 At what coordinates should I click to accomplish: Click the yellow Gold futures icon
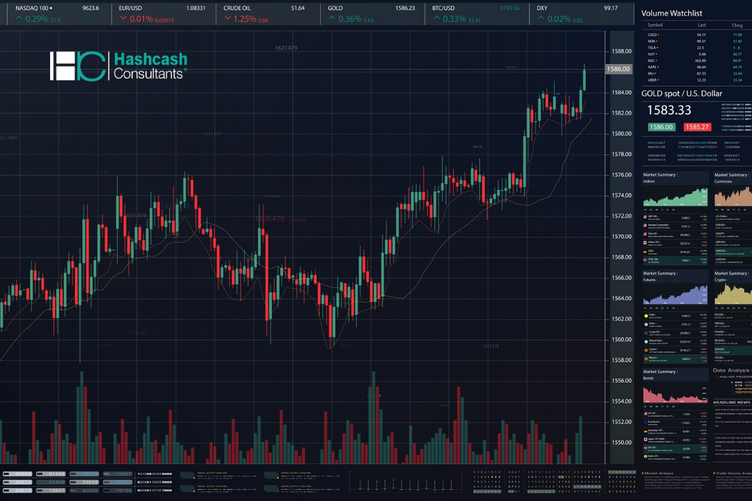click(645, 315)
